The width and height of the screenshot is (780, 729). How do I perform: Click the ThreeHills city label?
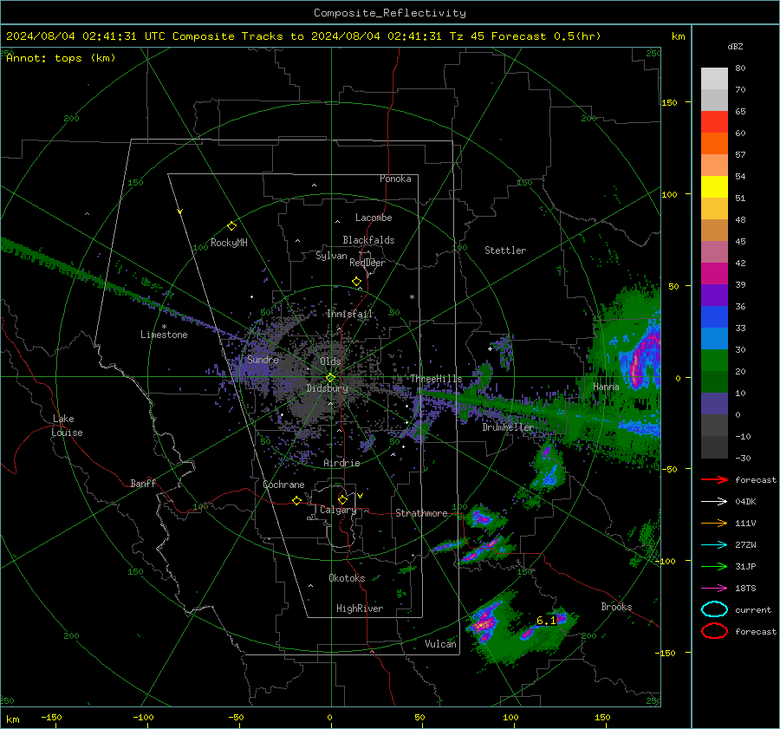[x=436, y=379]
